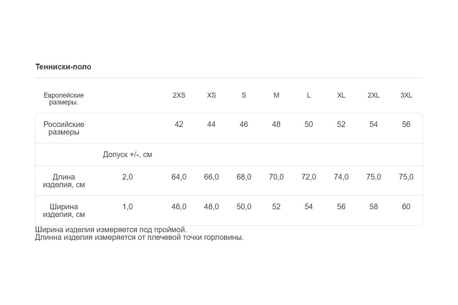
Task: Click Russian size 42 cell
Action: pos(179,124)
